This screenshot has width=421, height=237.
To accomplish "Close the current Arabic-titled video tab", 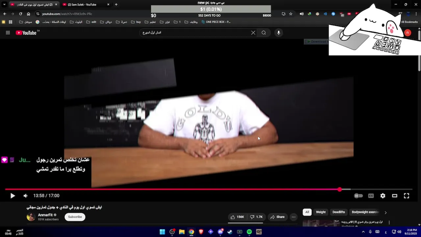I will (56, 5).
